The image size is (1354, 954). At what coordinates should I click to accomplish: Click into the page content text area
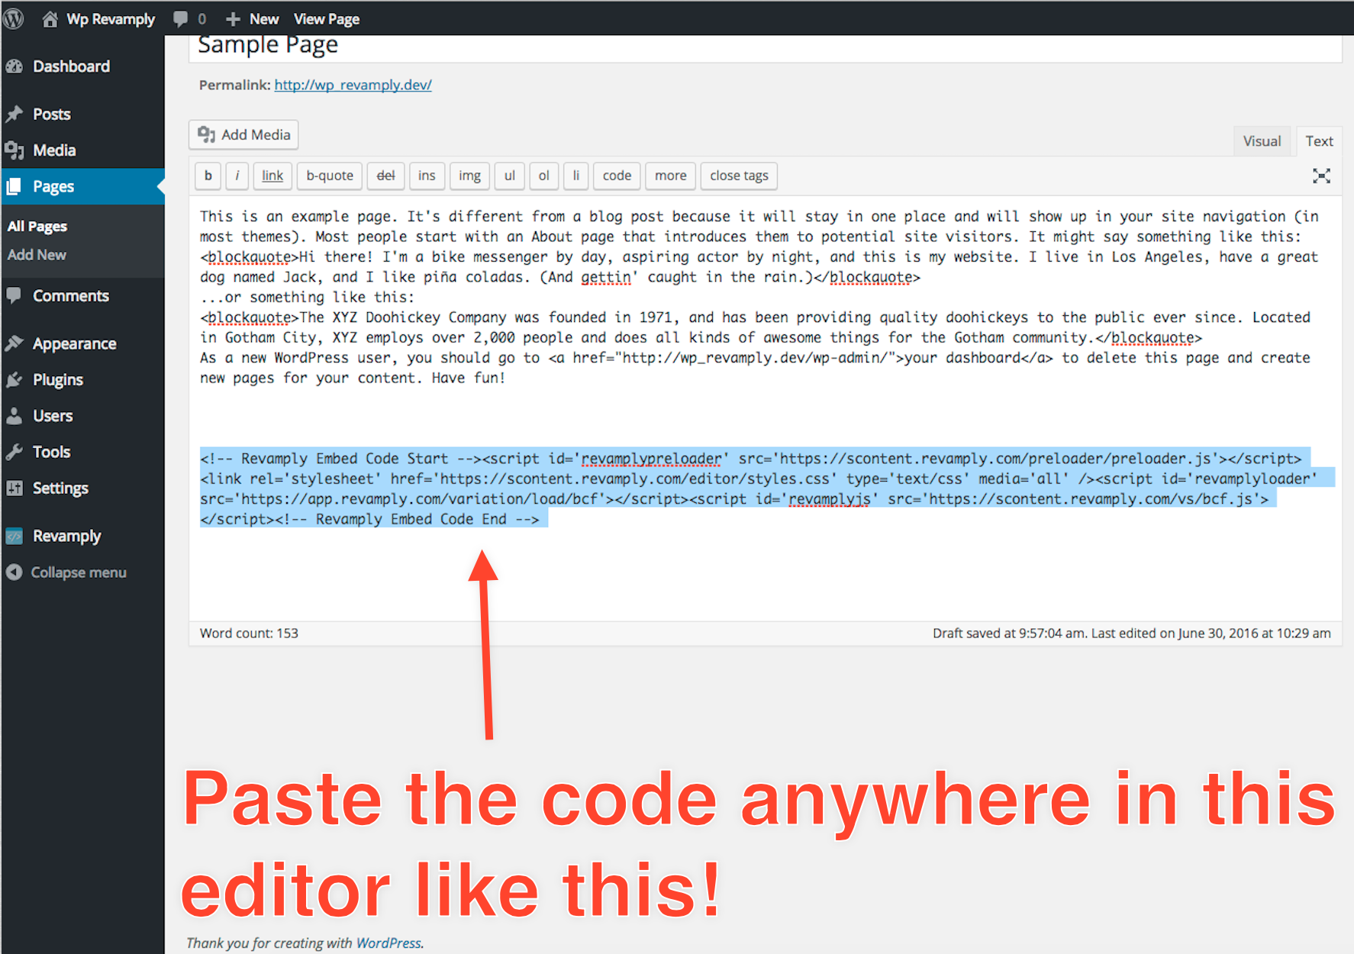click(765, 408)
